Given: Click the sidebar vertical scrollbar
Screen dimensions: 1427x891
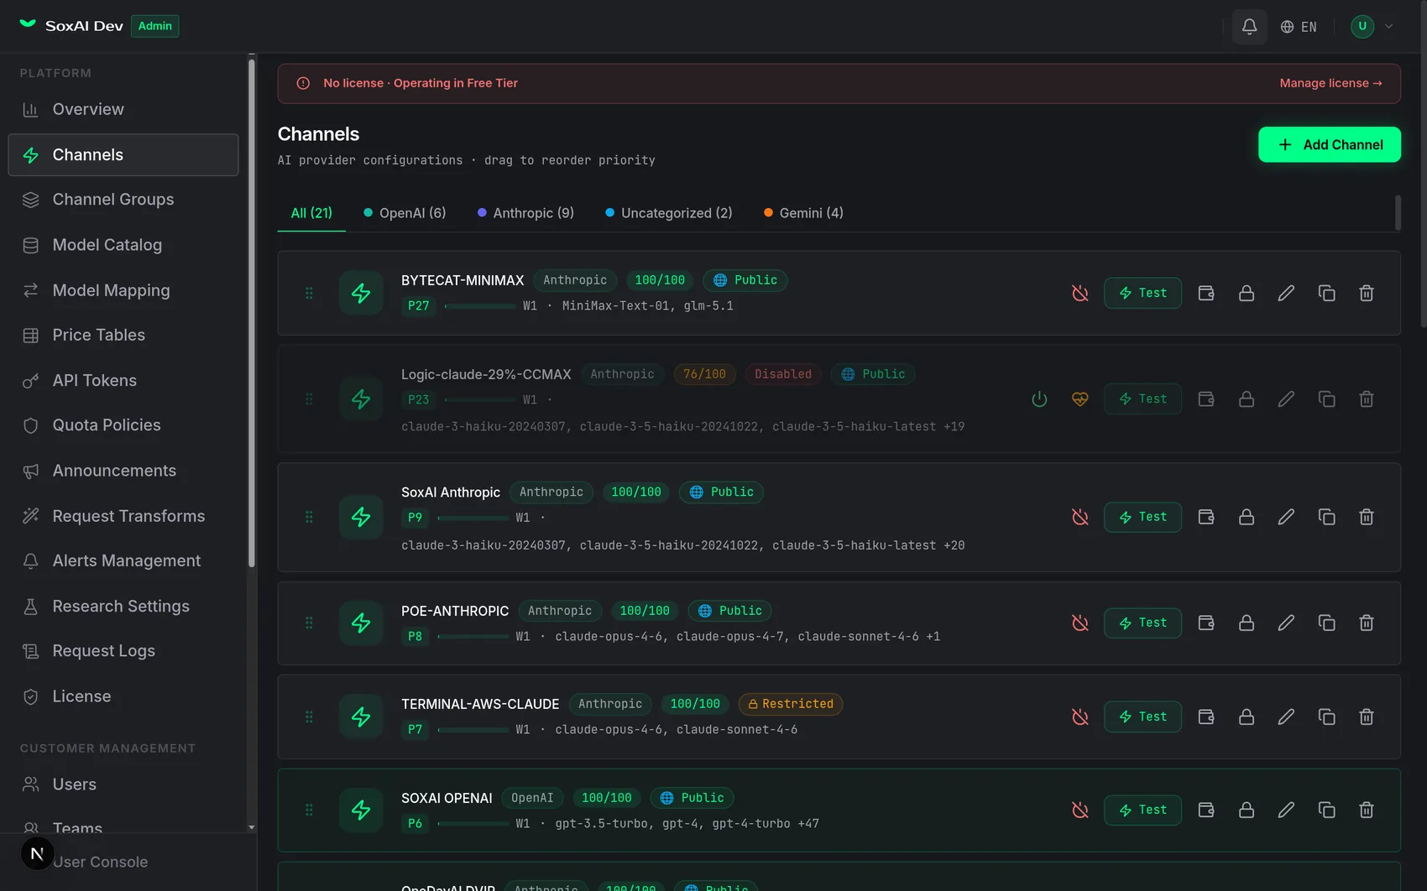Looking at the screenshot, I should point(251,312).
